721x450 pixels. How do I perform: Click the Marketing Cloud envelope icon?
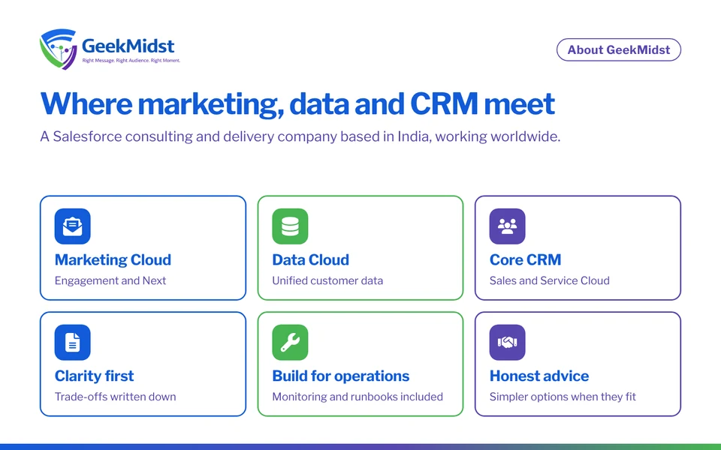(73, 226)
